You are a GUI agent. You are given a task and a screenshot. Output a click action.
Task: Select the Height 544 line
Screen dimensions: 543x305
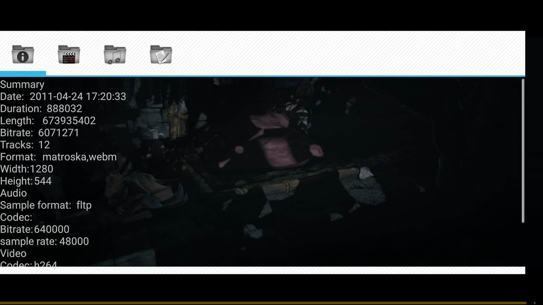[x=26, y=181]
